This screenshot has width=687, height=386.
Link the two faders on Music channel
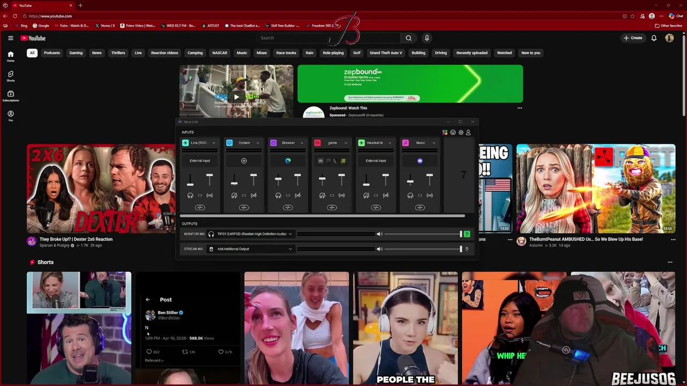click(420, 196)
